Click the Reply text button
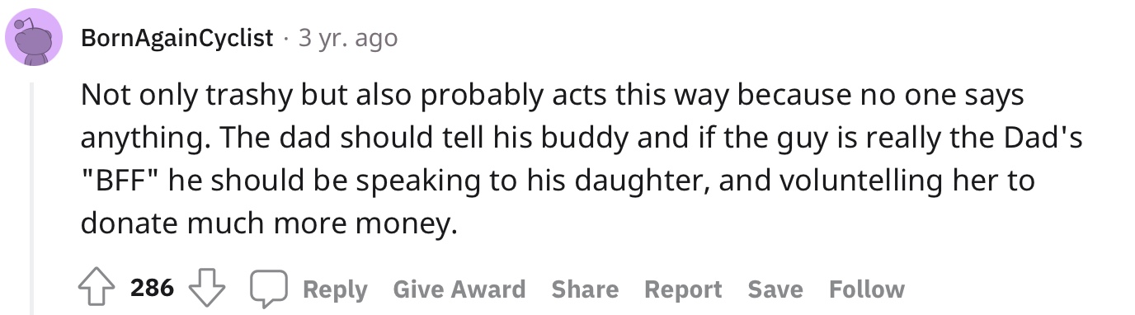This screenshot has width=1135, height=315. tap(335, 289)
